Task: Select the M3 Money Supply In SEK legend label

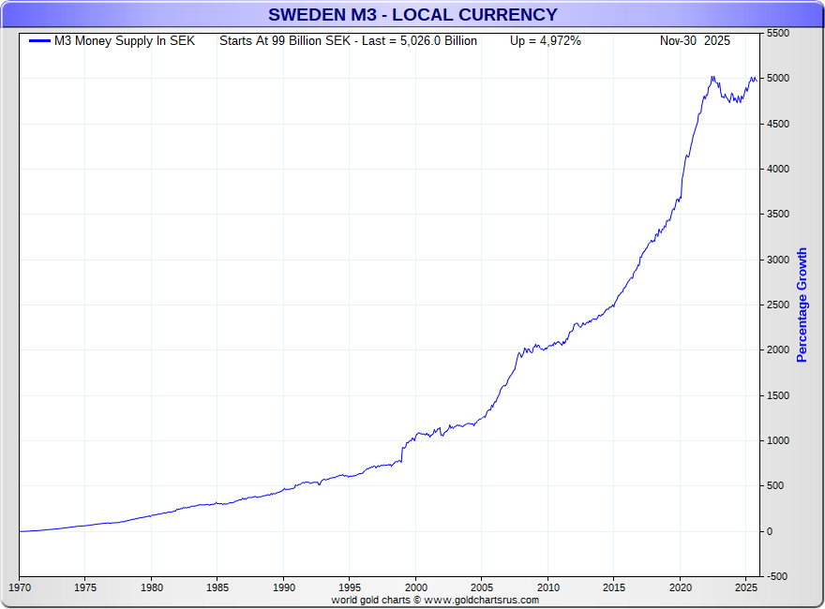Action: pos(125,41)
